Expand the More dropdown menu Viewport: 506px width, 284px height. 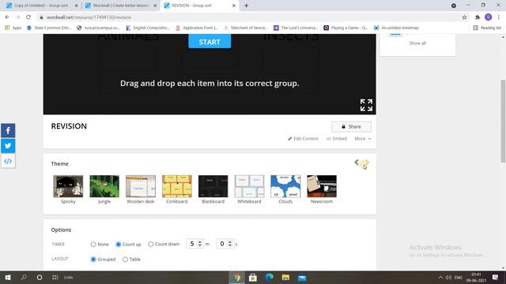(363, 139)
